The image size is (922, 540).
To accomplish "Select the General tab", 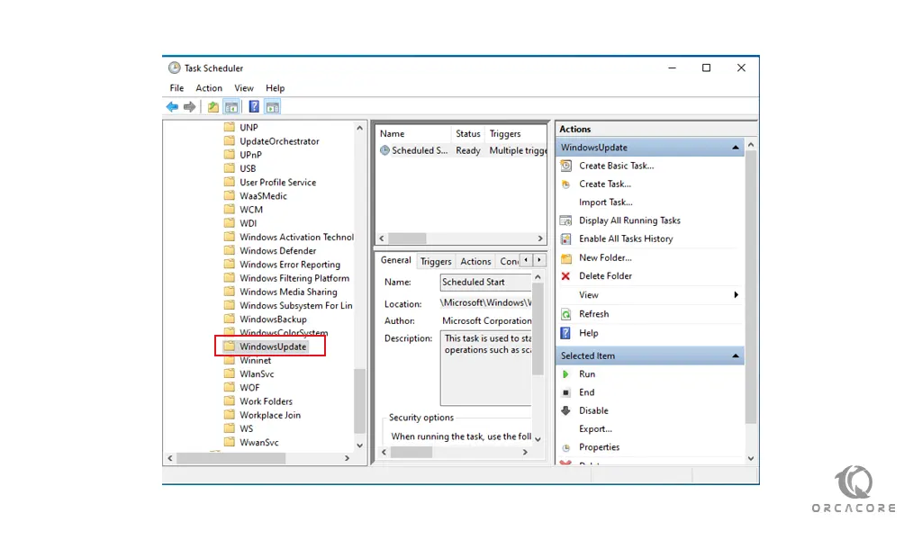I will 396,260.
